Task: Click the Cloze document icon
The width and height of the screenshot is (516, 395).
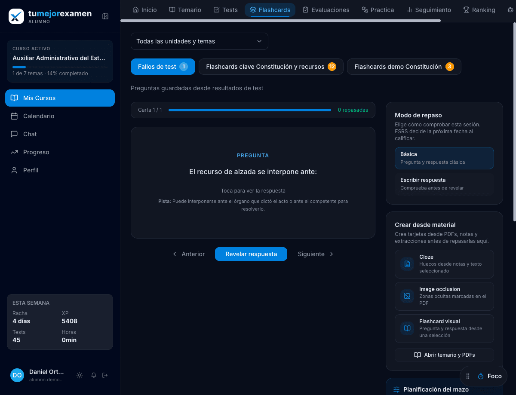Action: 407,264
